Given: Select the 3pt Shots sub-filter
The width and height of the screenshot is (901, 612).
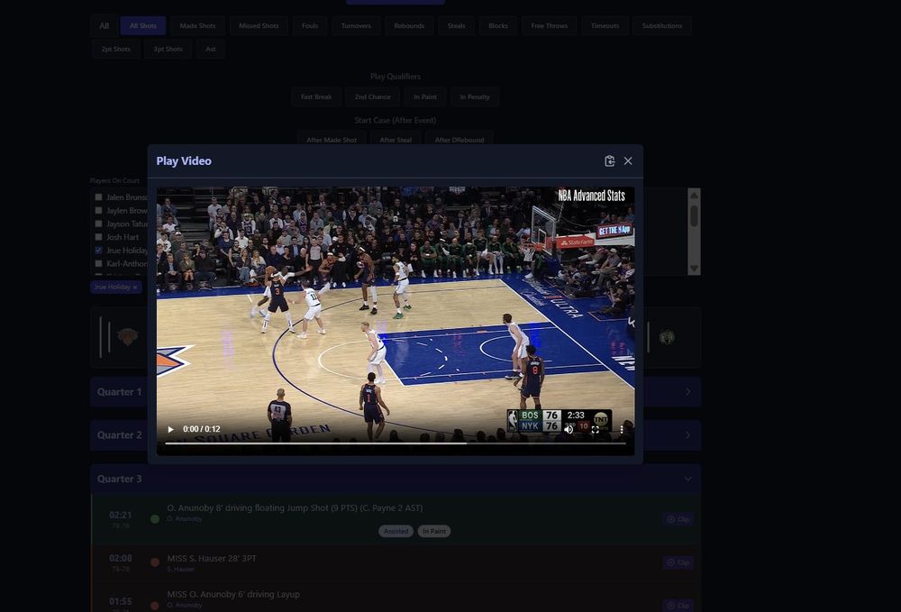Looking at the screenshot, I should [168, 50].
